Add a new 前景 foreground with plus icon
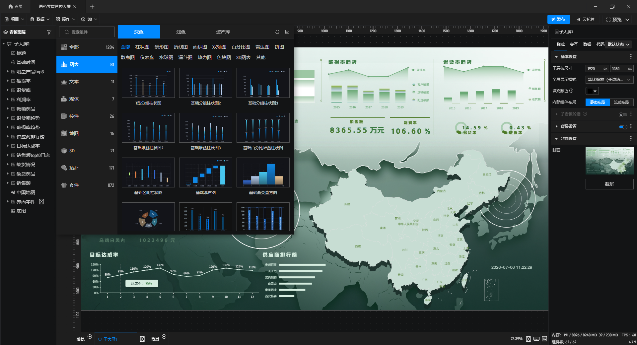The width and height of the screenshot is (637, 345). coord(90,337)
